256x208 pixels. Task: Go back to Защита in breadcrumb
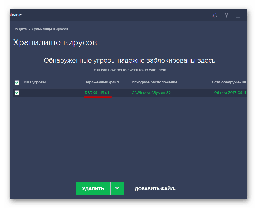(20, 29)
